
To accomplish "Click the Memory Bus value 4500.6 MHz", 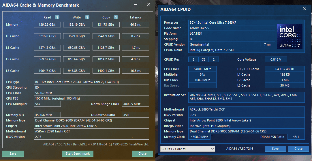I will [47, 115].
